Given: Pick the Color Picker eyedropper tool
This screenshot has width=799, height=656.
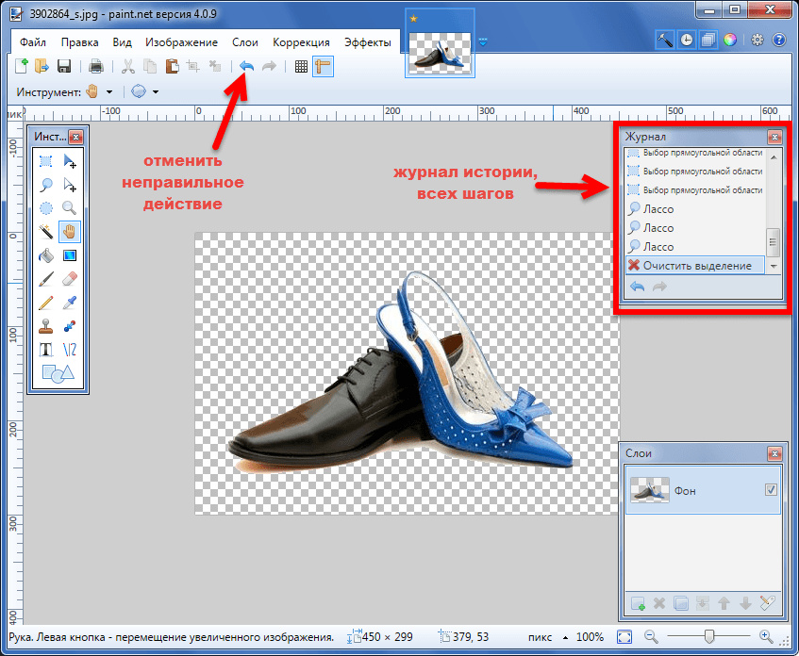Looking at the screenshot, I should point(69,303).
